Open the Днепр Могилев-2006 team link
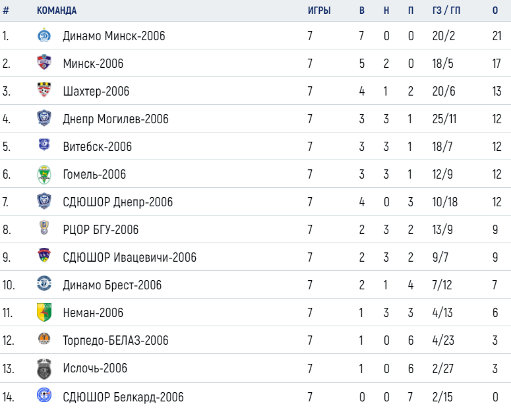 [x=115, y=119]
